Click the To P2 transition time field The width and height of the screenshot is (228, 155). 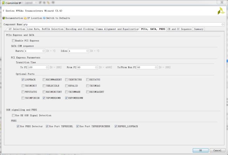pyautogui.click(x=38, y=67)
